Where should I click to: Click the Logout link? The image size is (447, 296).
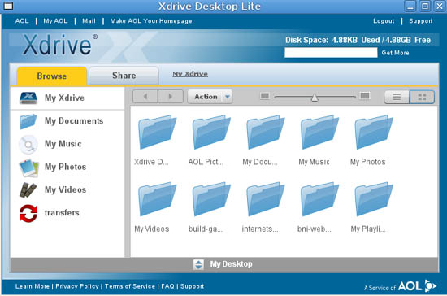pos(384,21)
